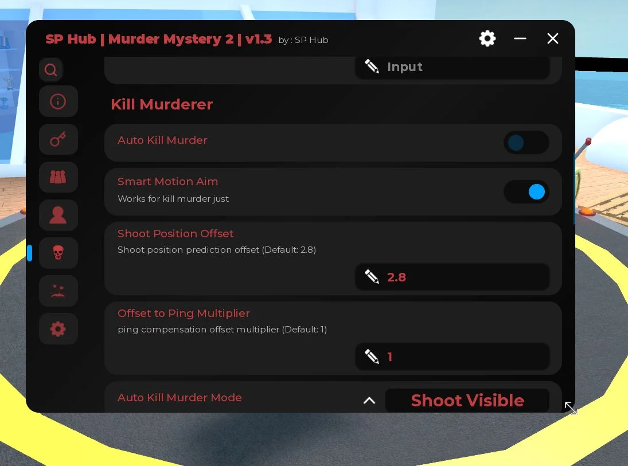Click the window resize handle arrow icon

(x=571, y=408)
